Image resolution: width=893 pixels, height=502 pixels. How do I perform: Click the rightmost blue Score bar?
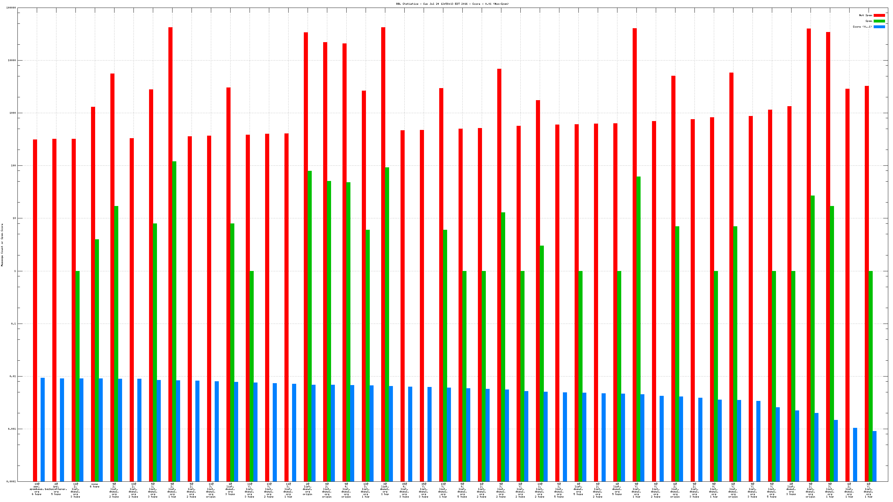(x=874, y=456)
